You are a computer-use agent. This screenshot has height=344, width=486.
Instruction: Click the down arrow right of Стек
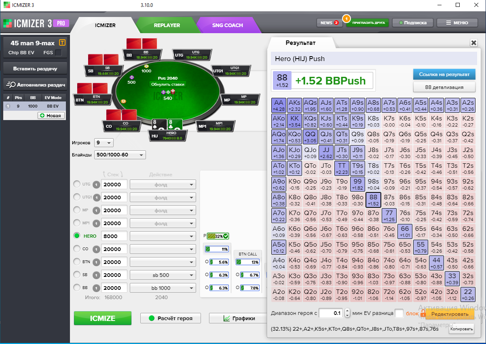tap(123, 175)
